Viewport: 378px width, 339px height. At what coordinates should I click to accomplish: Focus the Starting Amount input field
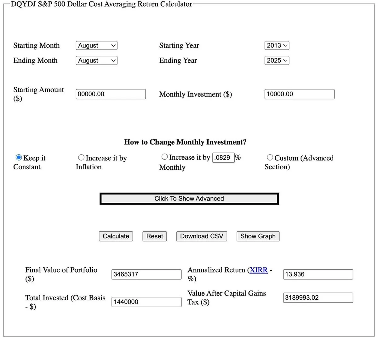[111, 94]
